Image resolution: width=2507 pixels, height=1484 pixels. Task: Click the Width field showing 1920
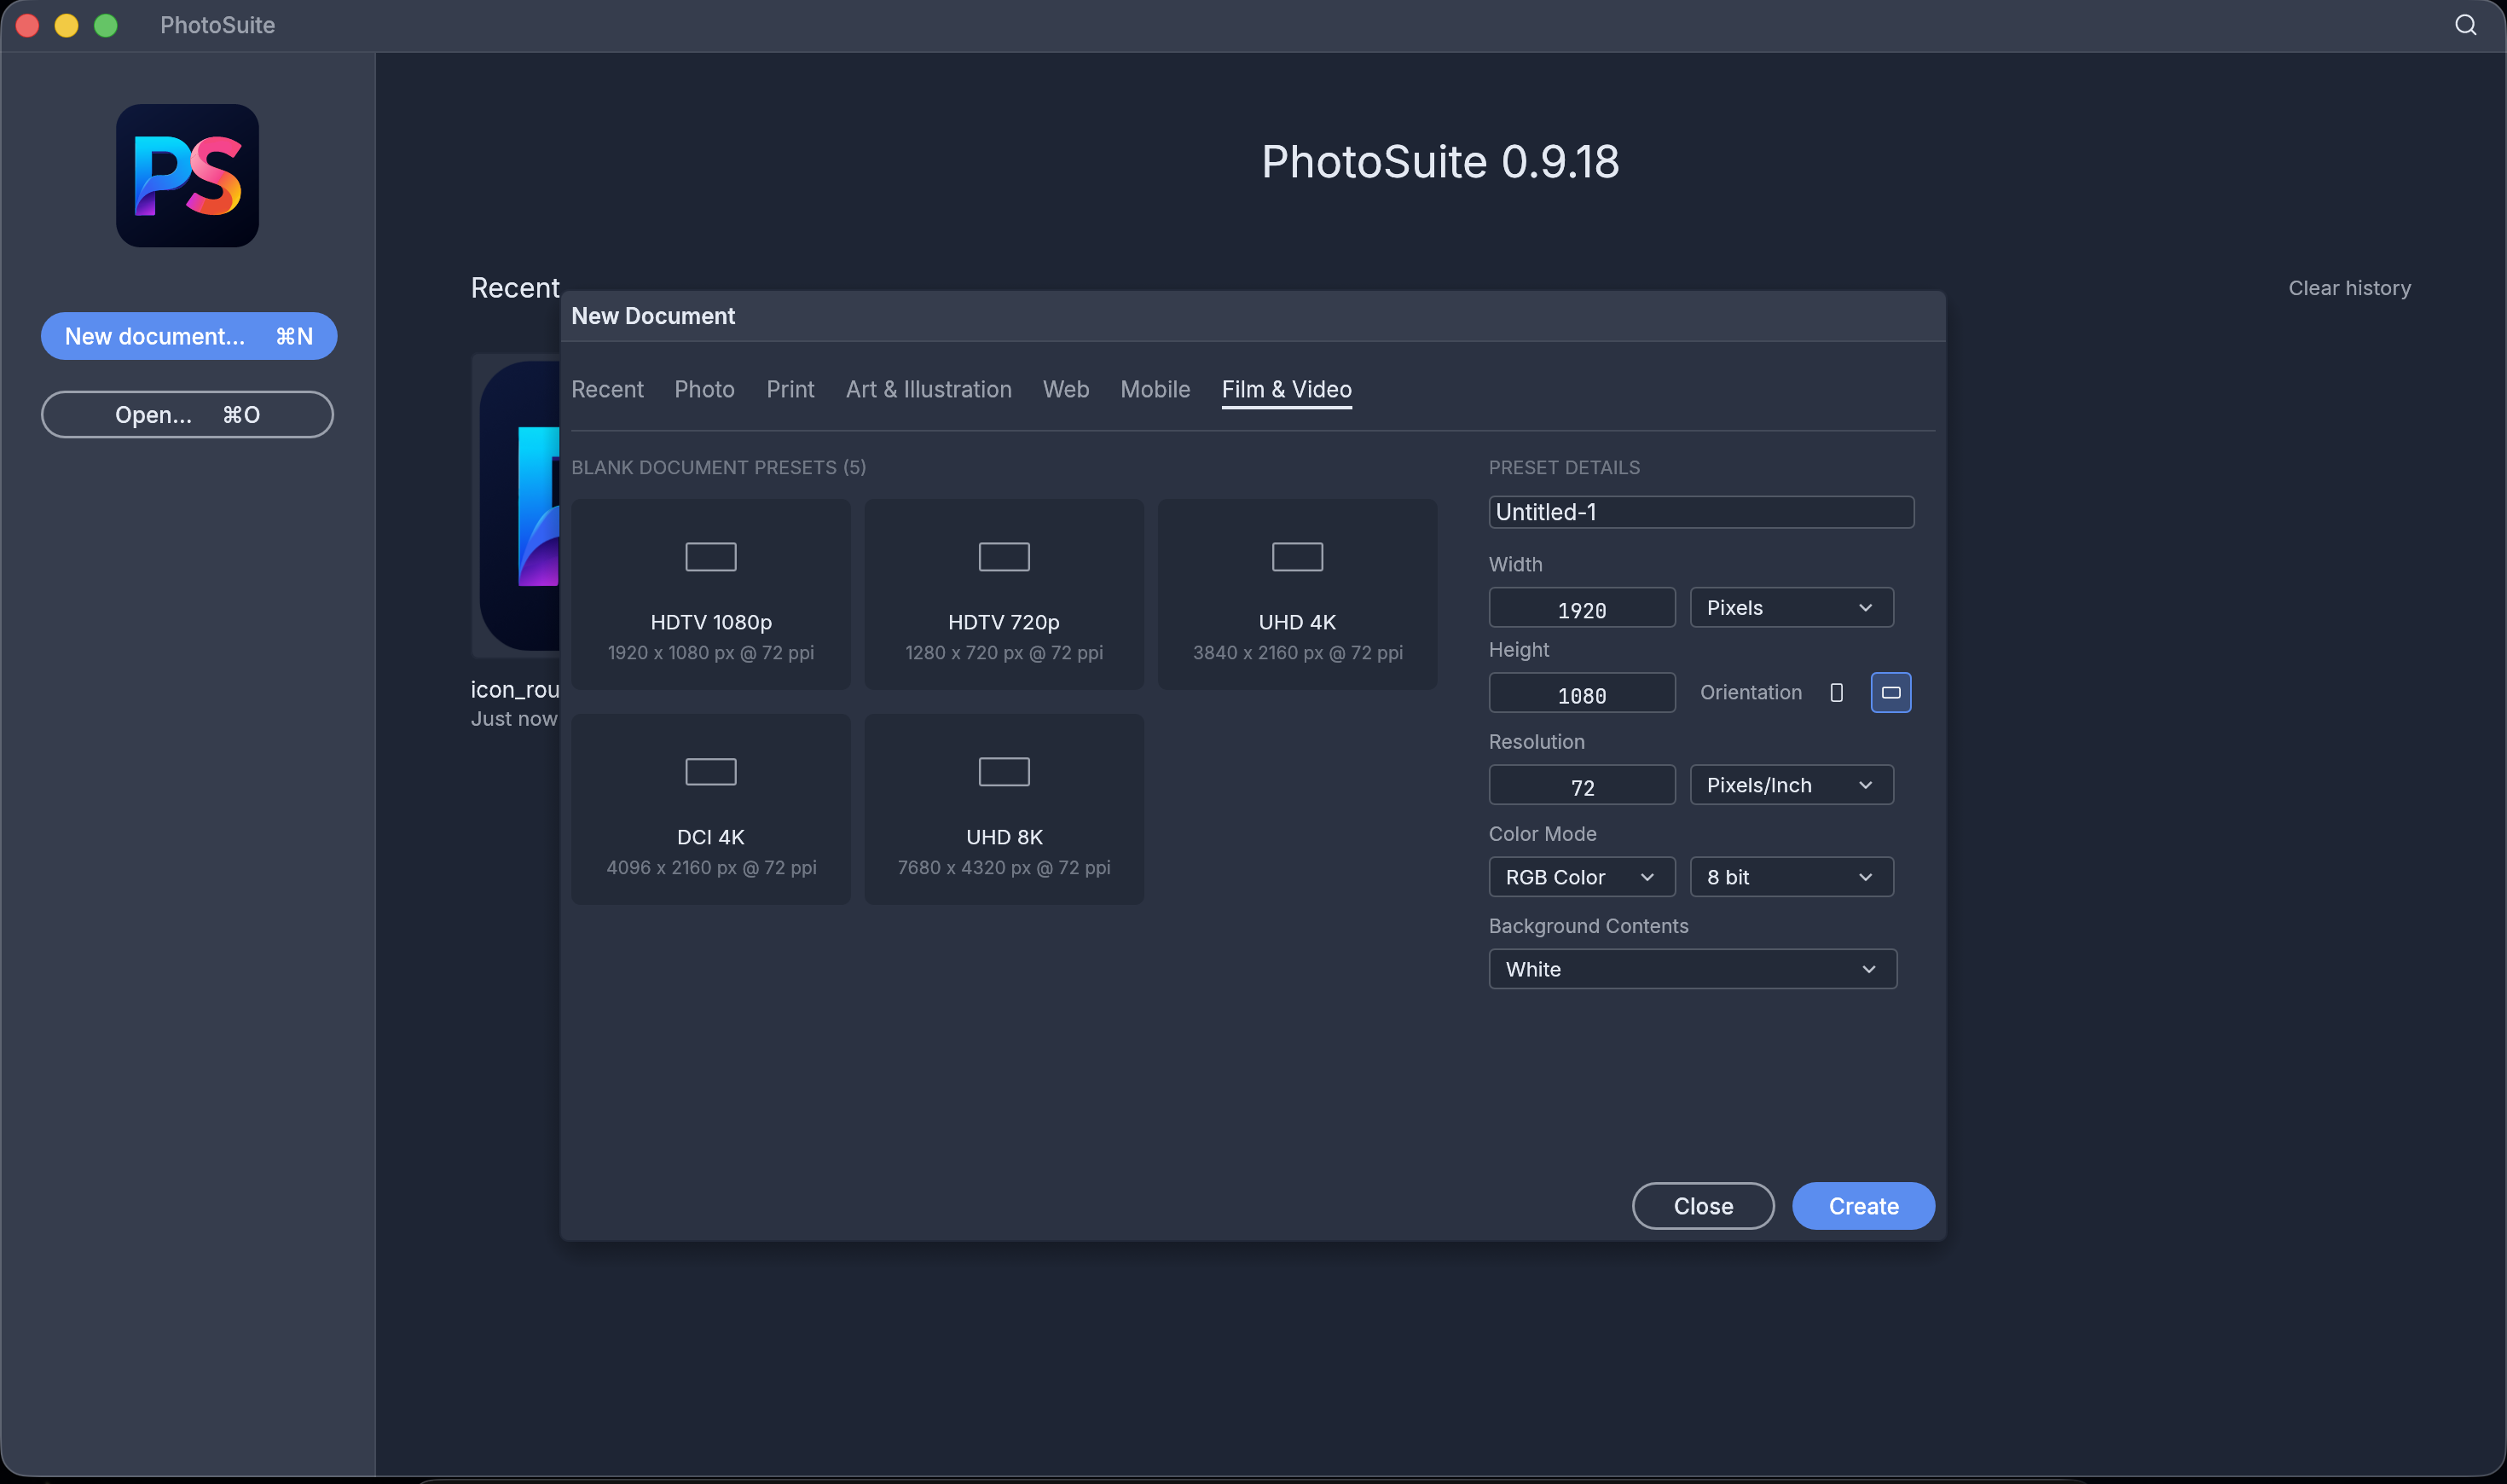point(1581,608)
